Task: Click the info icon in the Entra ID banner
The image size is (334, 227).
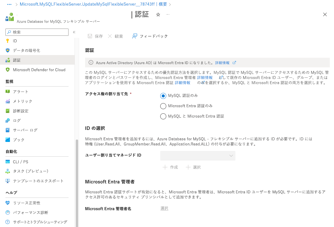Action: 91,63
